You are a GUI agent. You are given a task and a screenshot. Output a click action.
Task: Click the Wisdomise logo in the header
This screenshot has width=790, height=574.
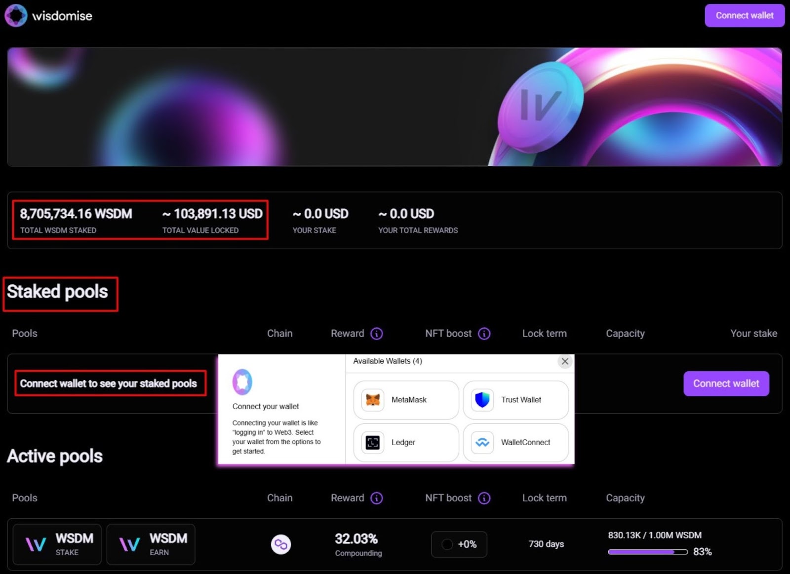tap(48, 15)
